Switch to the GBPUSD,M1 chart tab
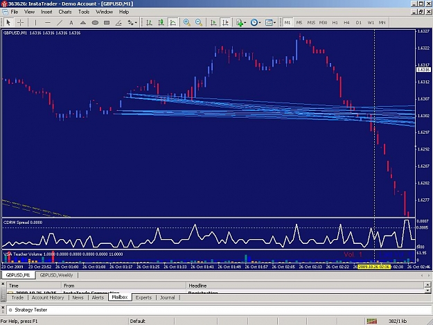This screenshot has height=325, width=433. (18, 275)
